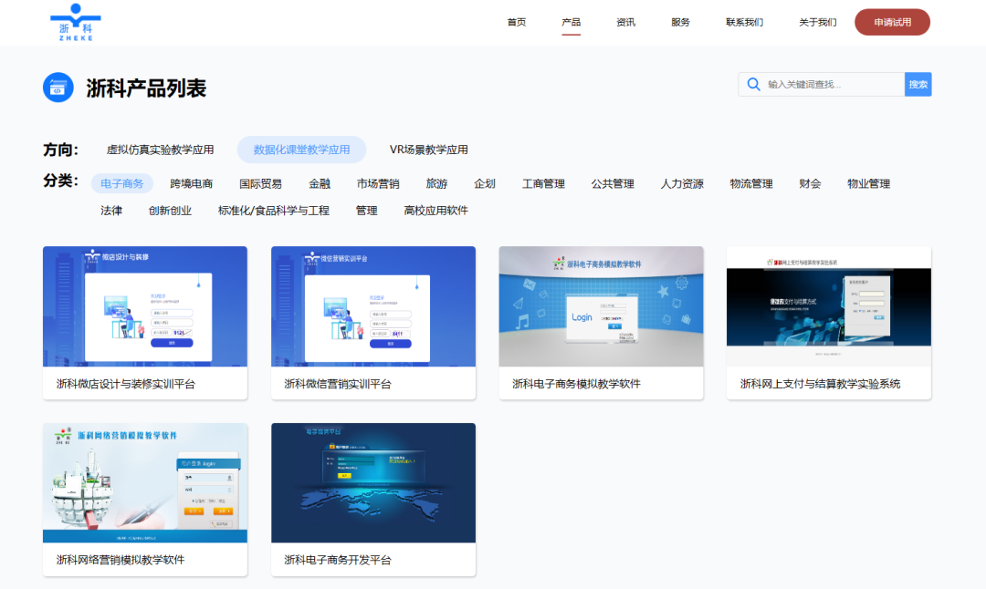This screenshot has width=986, height=589.
Task: Click the 浙科 logo in the header
Action: [x=77, y=23]
